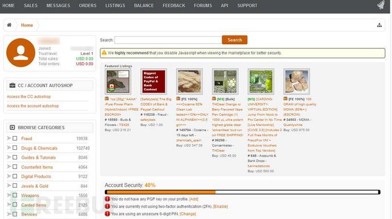Image resolution: width=392 pixels, height=219 pixels.
Task: Click the yellow warning triangle icon
Action: point(105,53)
